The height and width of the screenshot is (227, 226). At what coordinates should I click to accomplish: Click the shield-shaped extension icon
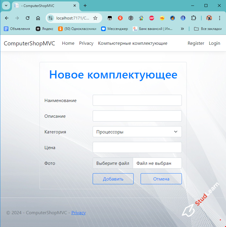[x=131, y=18]
